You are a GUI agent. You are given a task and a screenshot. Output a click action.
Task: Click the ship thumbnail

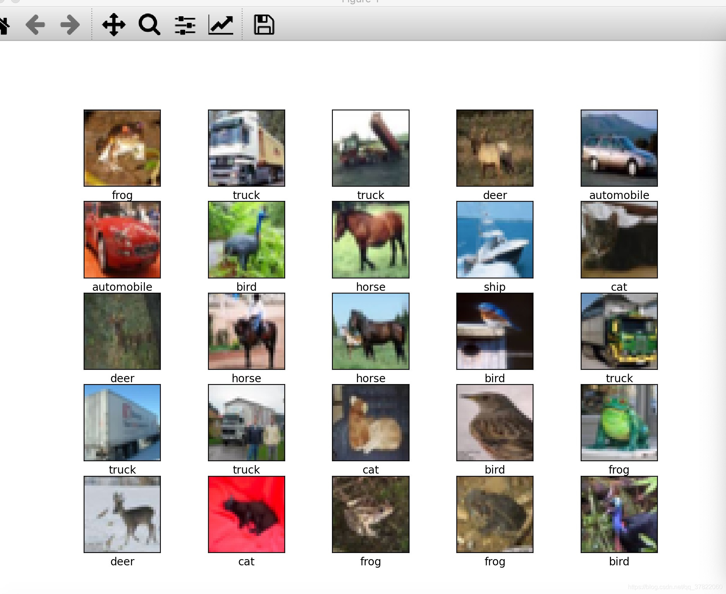pyautogui.click(x=495, y=240)
